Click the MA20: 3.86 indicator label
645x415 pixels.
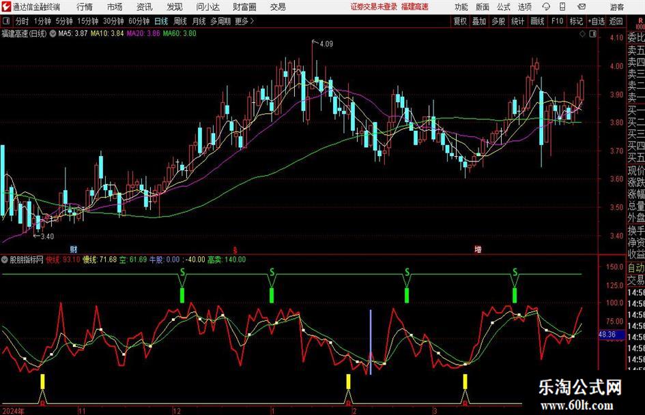(143, 33)
